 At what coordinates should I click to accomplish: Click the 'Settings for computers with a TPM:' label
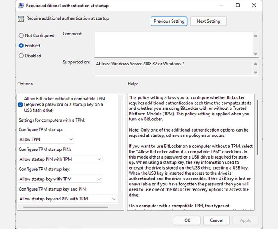[x=52, y=120]
